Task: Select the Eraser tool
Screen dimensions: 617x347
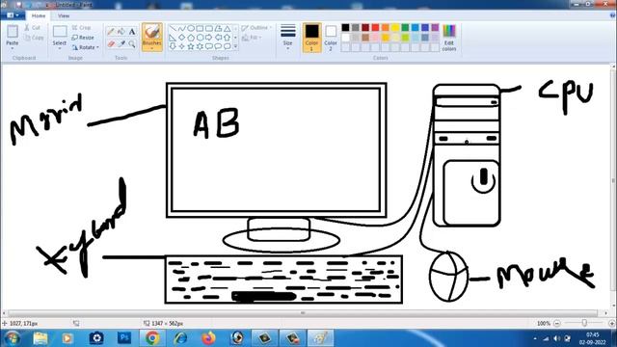Action: point(111,43)
